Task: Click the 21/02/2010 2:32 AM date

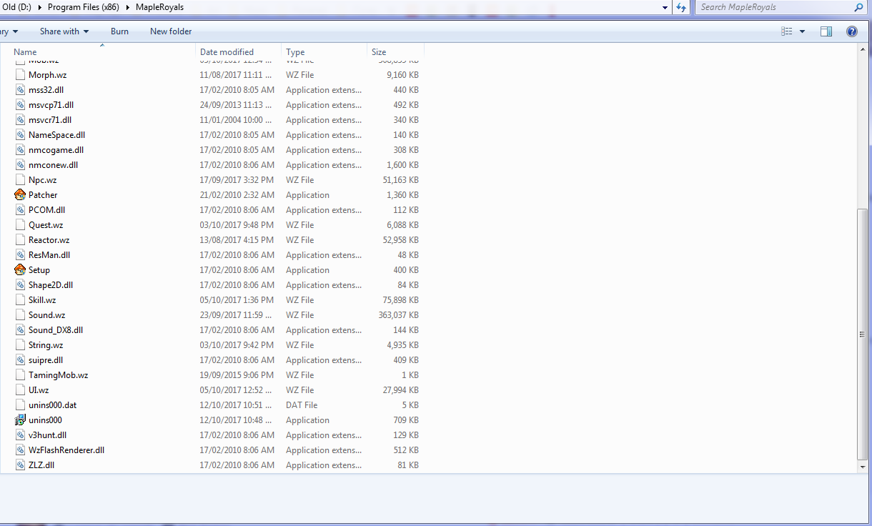Action: click(x=237, y=195)
